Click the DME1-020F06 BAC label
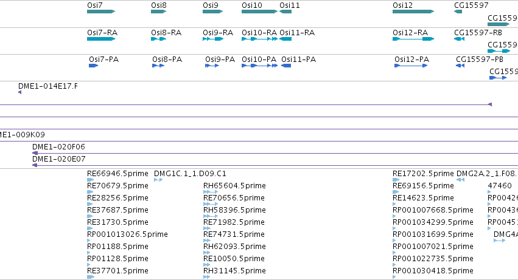Viewport: 518px width, 280px height. [59, 147]
